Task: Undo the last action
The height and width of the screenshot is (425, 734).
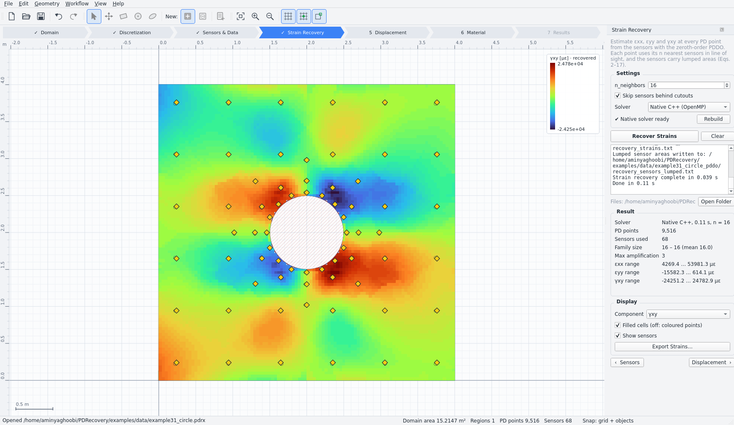Action: [x=59, y=16]
